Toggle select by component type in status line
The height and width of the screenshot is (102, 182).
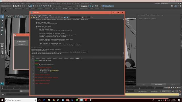click(x=33, y=6)
